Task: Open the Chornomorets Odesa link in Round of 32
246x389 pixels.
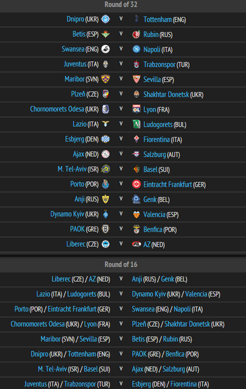Action: (x=57, y=109)
